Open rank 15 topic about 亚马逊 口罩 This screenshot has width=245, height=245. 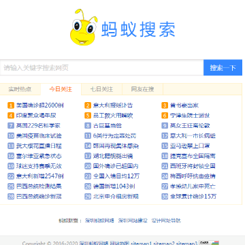click(190, 146)
